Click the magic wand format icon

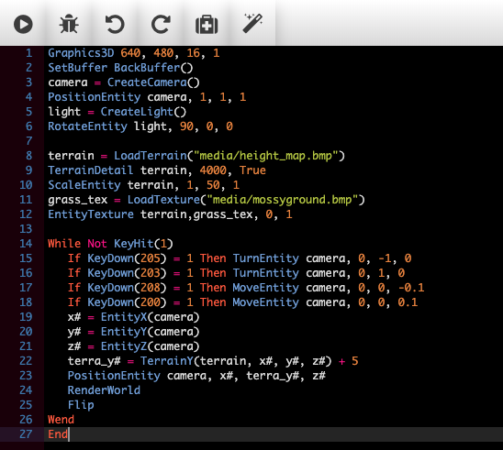click(x=252, y=23)
